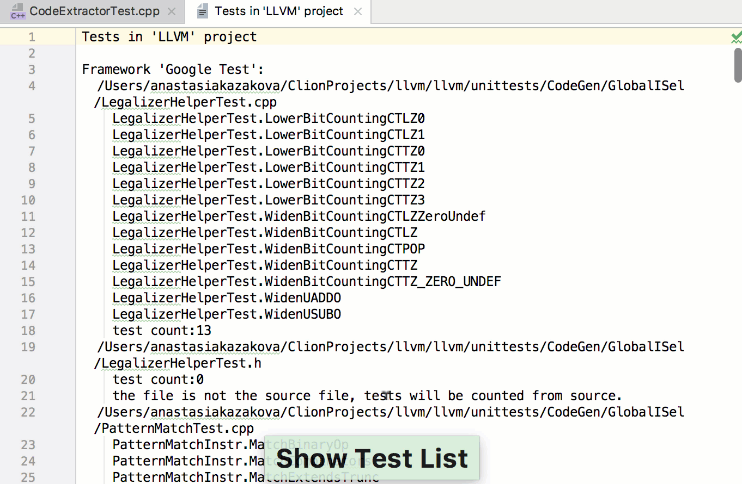This screenshot has height=484, width=742.
Task: Click the vertical scrollbar thumb
Action: click(x=738, y=65)
